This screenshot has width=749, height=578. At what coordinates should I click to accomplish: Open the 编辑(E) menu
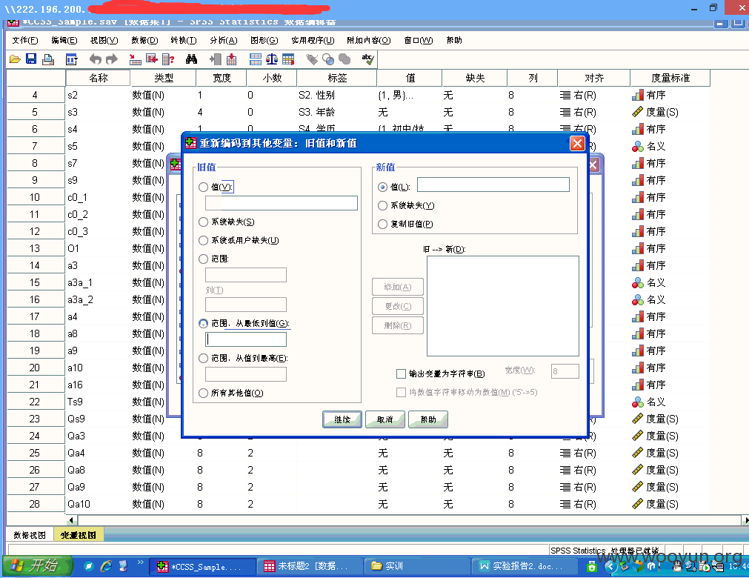click(x=64, y=40)
